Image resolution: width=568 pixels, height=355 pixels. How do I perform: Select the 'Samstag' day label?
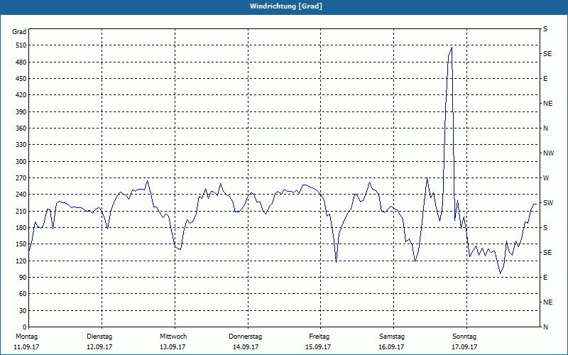click(x=392, y=337)
